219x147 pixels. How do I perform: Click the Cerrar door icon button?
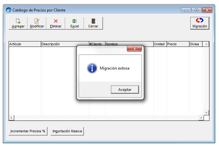coord(93,23)
